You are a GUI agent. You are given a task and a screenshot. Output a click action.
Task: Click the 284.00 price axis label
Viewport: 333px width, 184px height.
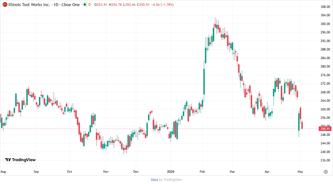[325, 58]
